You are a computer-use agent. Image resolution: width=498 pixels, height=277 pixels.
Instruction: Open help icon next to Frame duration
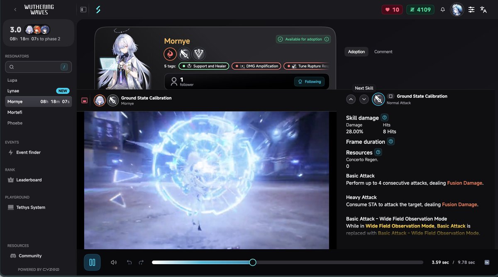click(391, 142)
